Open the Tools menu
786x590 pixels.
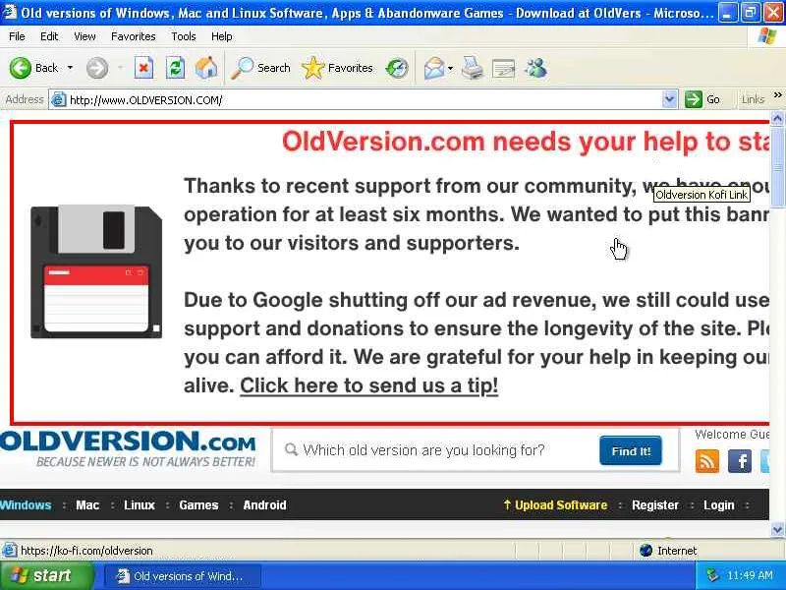tap(184, 36)
